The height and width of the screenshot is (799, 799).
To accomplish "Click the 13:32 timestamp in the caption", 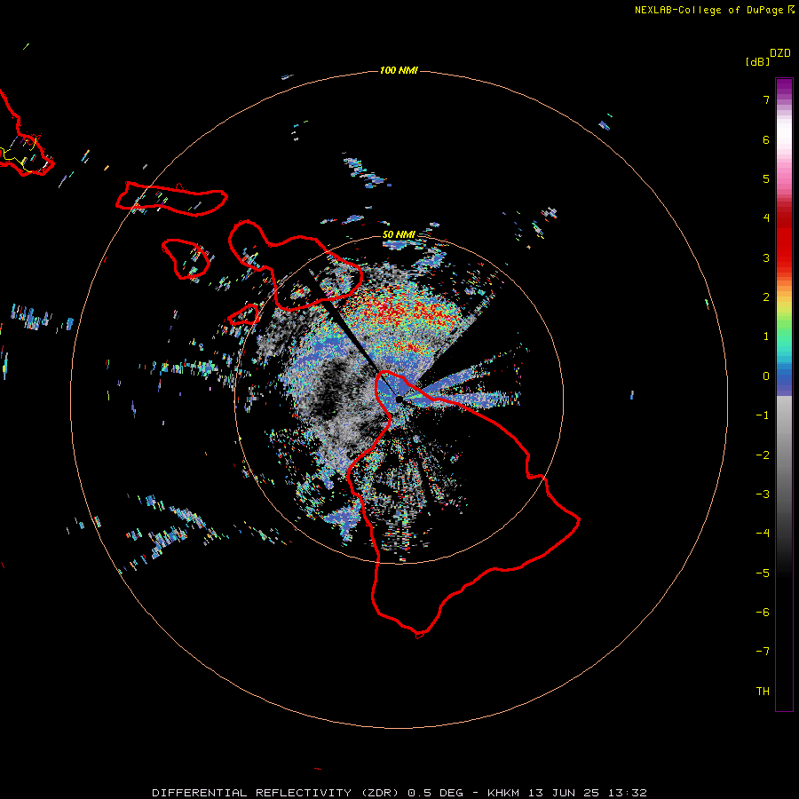I will 629,793.
